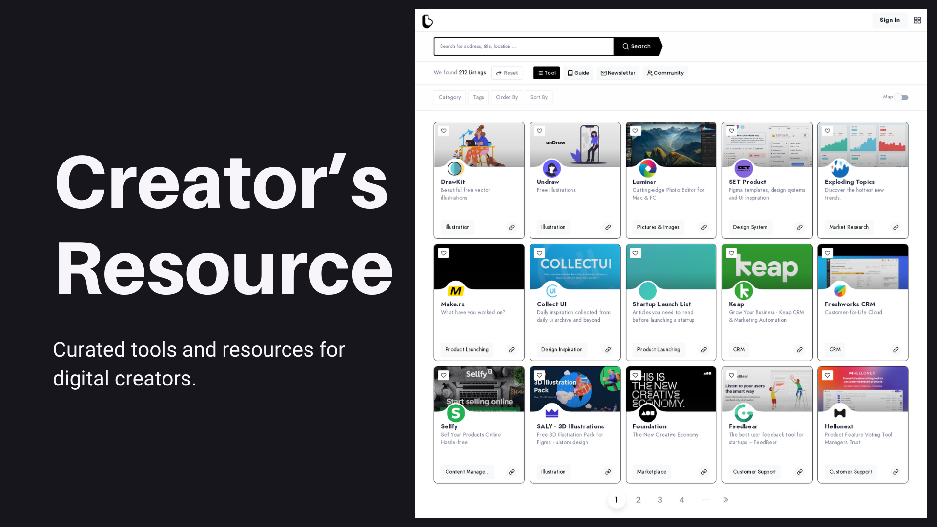The width and height of the screenshot is (937, 527).
Task: Open Startup Launch List link icon
Action: click(x=704, y=350)
